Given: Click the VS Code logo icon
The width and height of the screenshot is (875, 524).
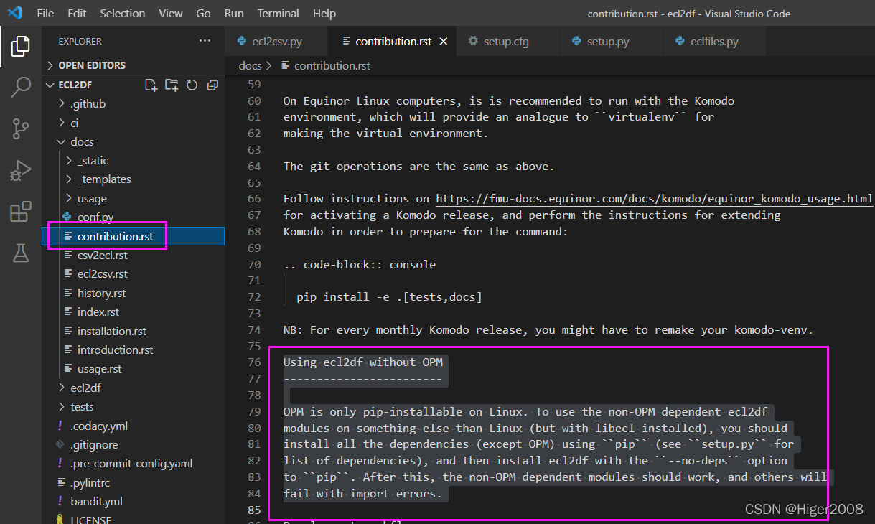Looking at the screenshot, I should click(x=15, y=13).
